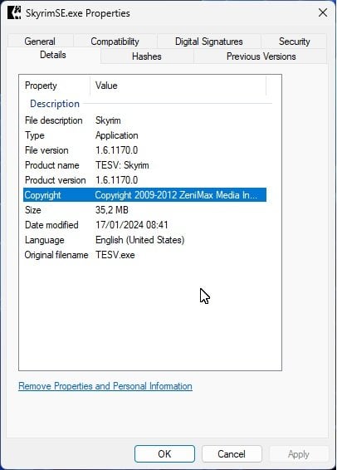
Task: Click the SkyrimSE.exe icon in title bar
Action: [x=14, y=13]
